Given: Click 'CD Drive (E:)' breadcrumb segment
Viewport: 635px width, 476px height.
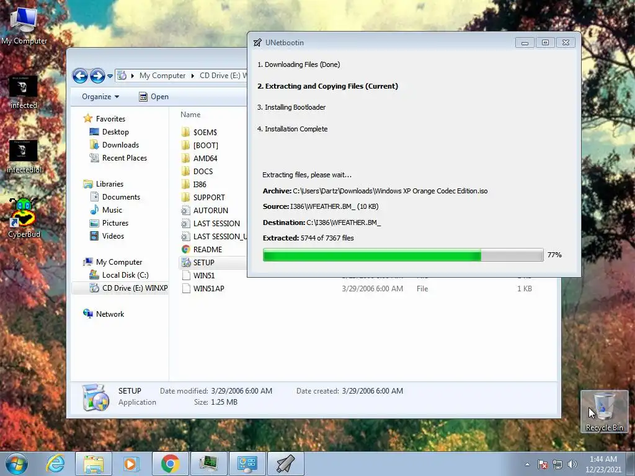Looking at the screenshot, I should tap(220, 76).
